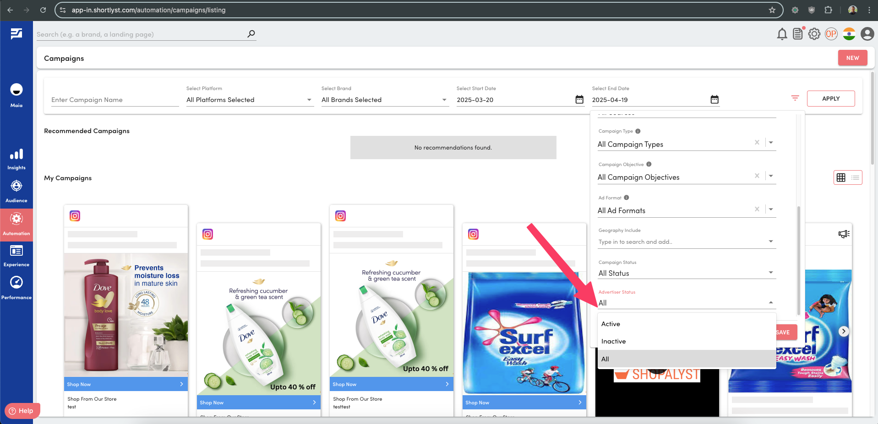Expand Ad Format dropdown arrow
The height and width of the screenshot is (424, 878).
pyautogui.click(x=771, y=209)
